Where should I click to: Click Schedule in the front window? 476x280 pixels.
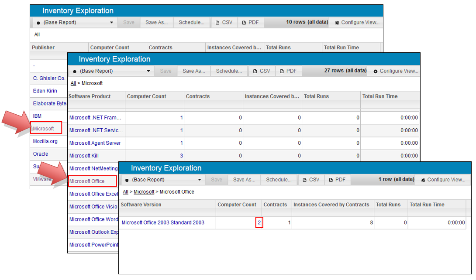[279, 180]
